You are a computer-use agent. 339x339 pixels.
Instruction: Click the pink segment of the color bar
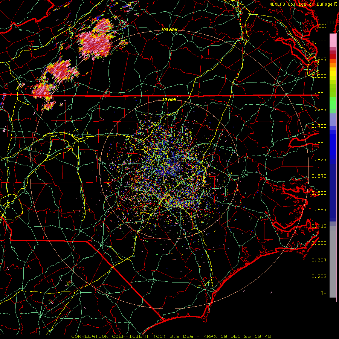(x=333, y=40)
